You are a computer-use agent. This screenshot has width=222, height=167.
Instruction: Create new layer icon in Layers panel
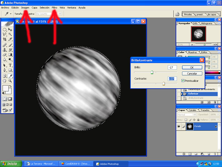(209, 154)
